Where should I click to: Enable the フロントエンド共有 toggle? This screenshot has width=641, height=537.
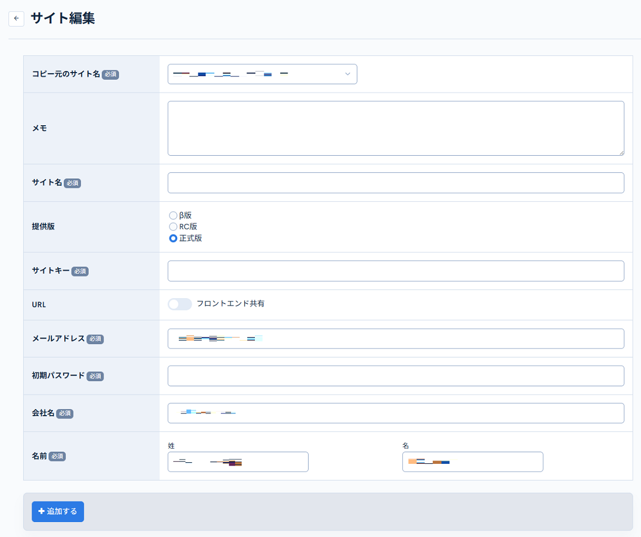pos(180,304)
